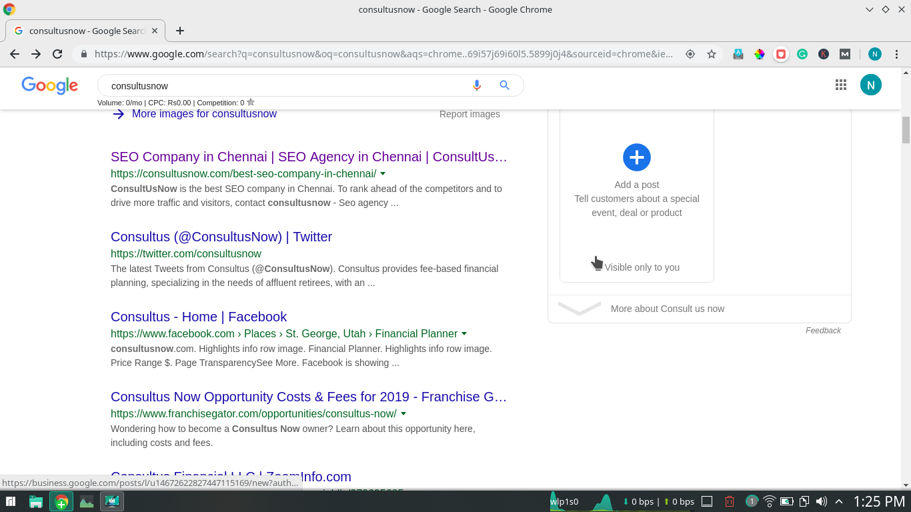The image size is (911, 512).
Task: Expand options for consultusnow.com SEO result
Action: tap(383, 174)
